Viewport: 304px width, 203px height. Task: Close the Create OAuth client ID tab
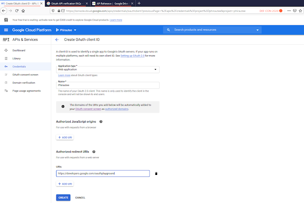[41, 3]
